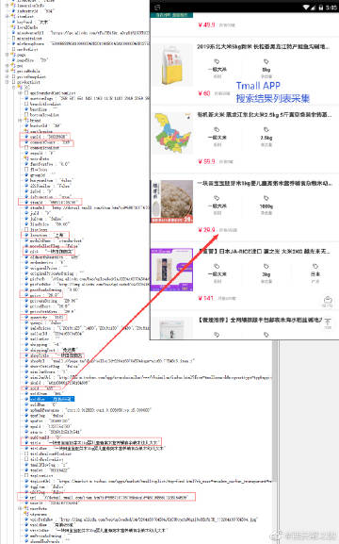Click the ¥141 price of Japanese rice
The height and width of the screenshot is (544, 339).
[x=206, y=298]
